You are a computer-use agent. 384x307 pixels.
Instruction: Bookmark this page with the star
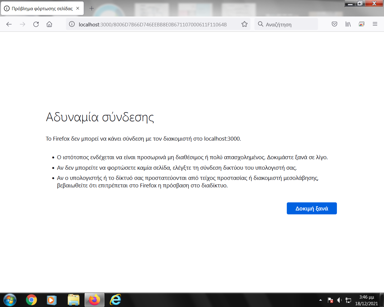(x=244, y=24)
